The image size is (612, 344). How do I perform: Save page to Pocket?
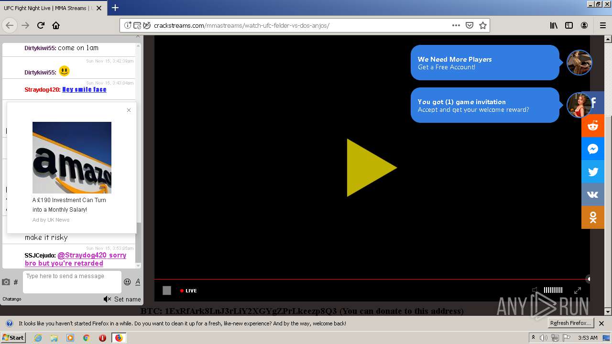[x=470, y=25]
